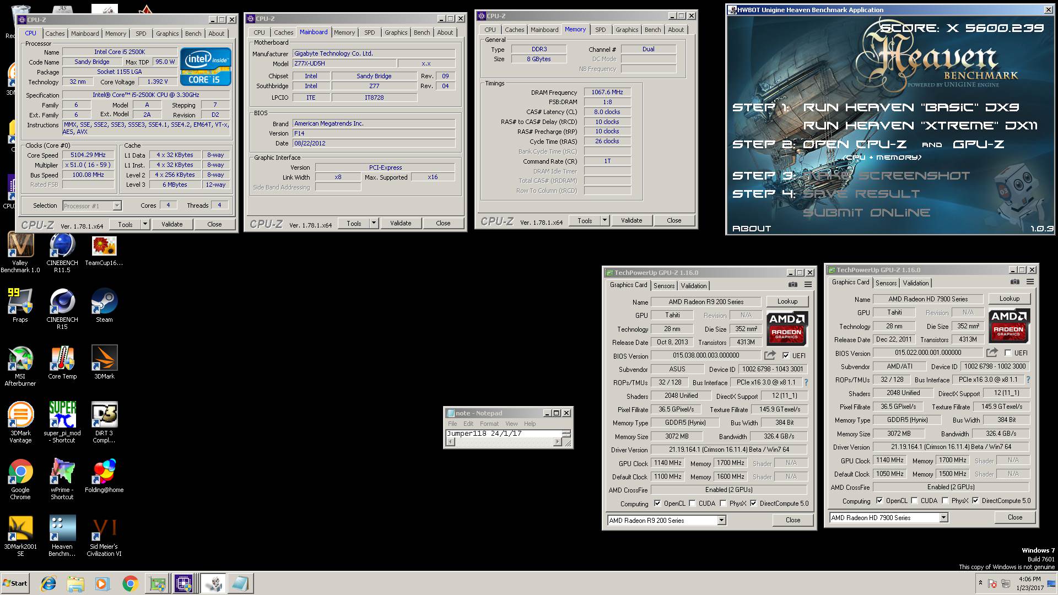Click screenshot camera icon in R9 200 GPU-Z
The height and width of the screenshot is (595, 1058).
(792, 285)
